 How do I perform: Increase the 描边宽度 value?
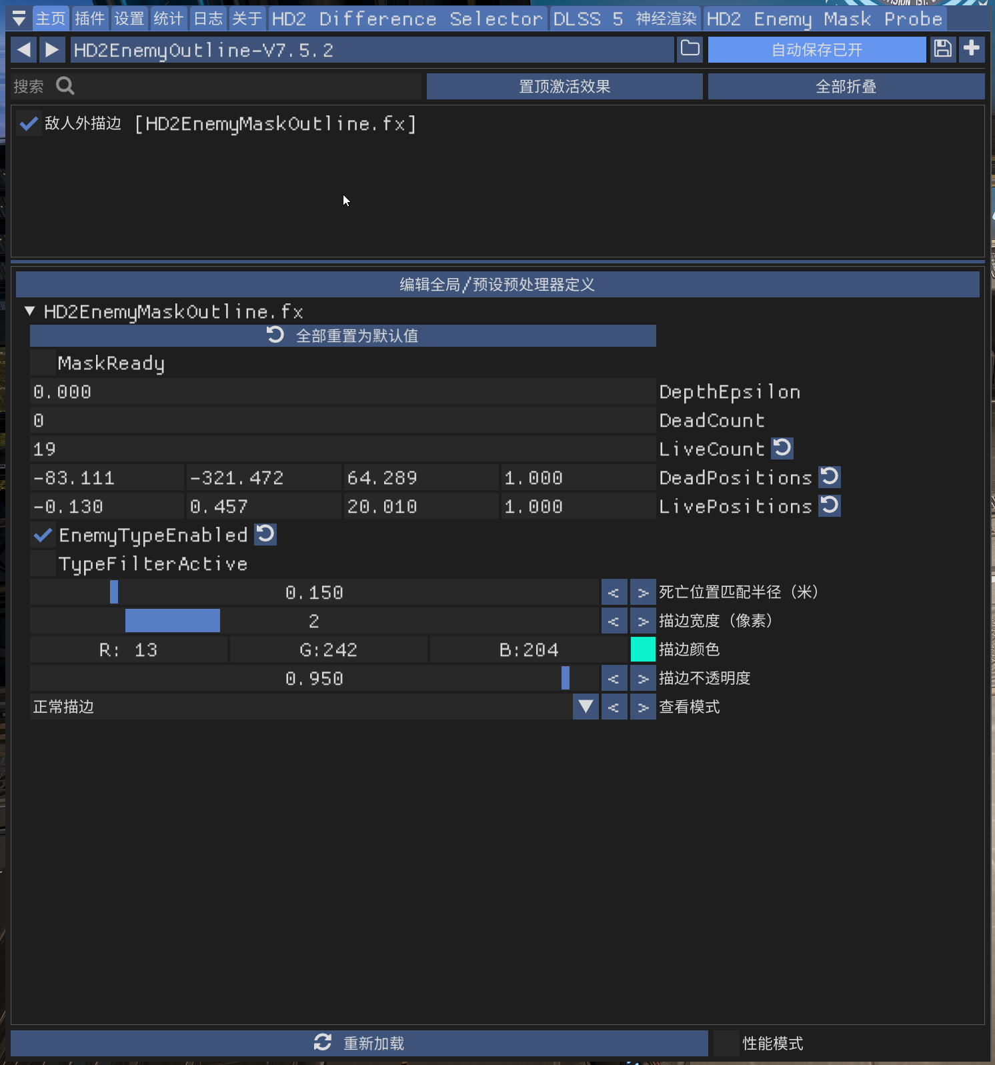(x=643, y=621)
